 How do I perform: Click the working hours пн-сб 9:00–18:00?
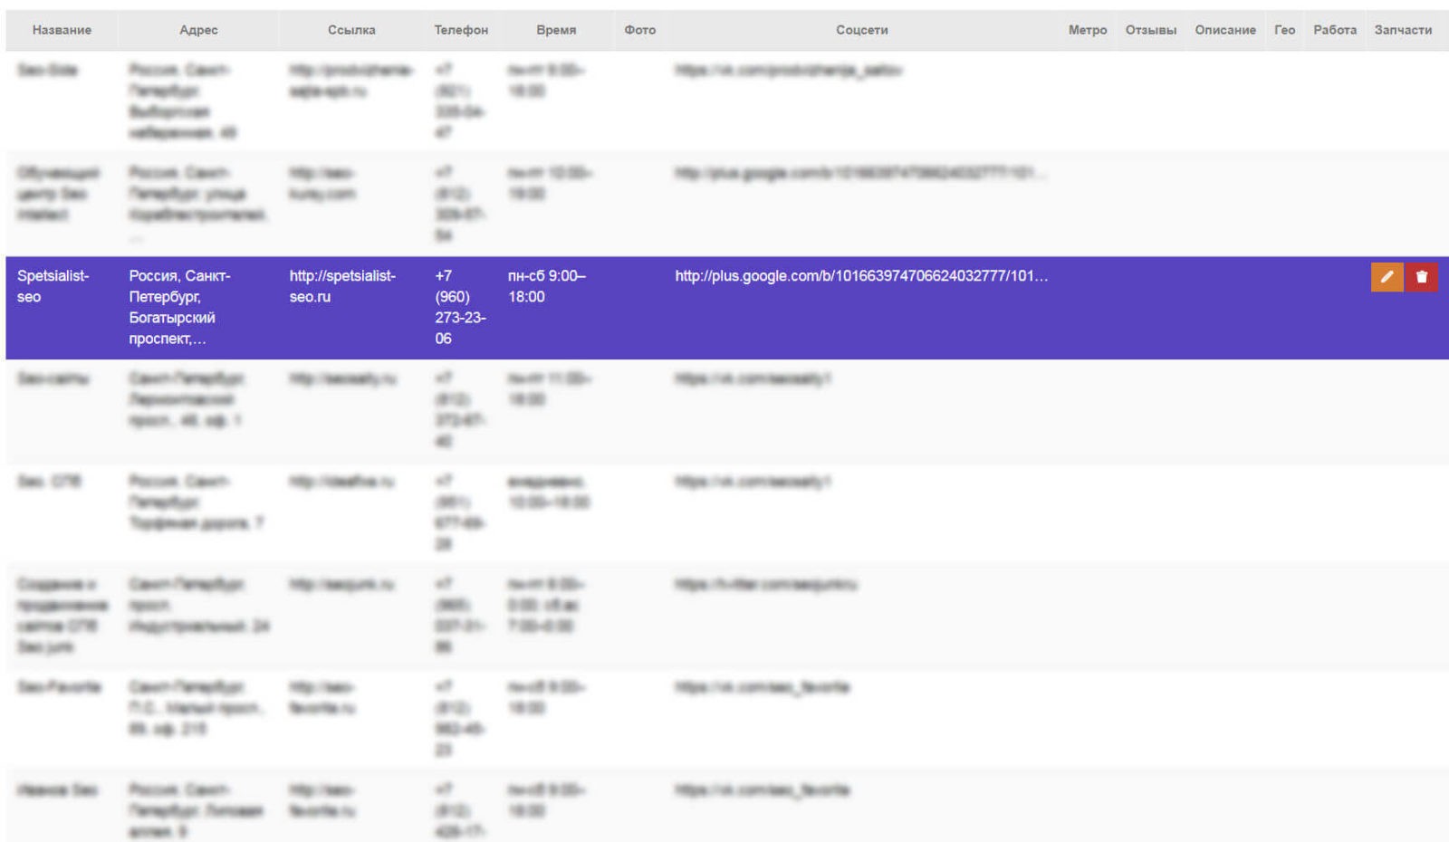coord(547,286)
